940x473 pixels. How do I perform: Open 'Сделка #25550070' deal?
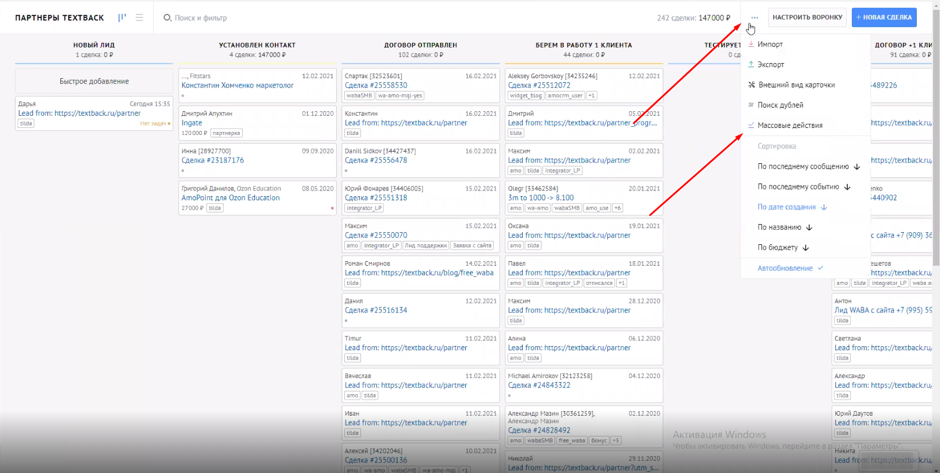point(376,236)
